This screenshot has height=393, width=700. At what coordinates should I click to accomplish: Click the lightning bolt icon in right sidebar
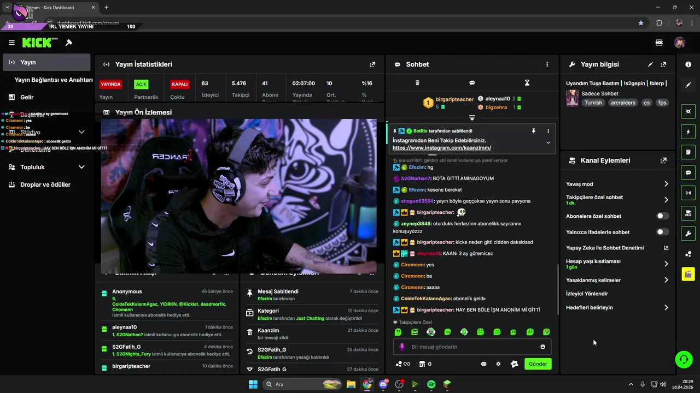tap(688, 132)
